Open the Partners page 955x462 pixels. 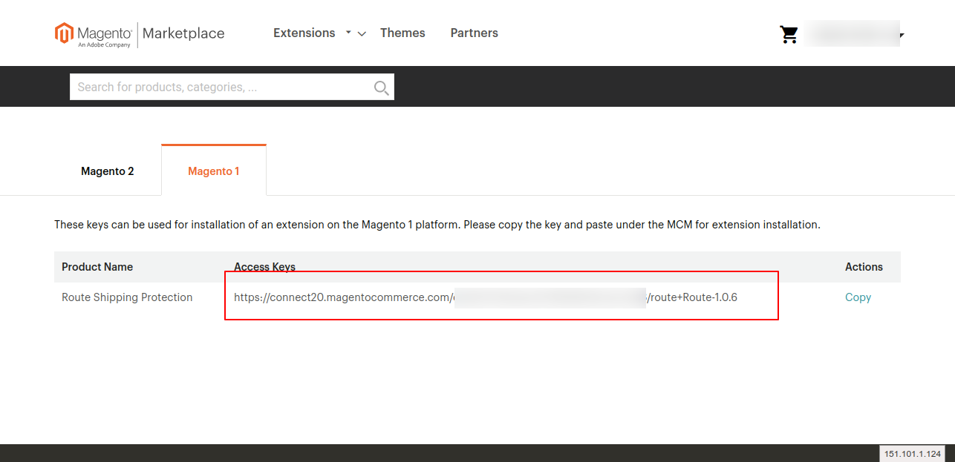pos(474,33)
